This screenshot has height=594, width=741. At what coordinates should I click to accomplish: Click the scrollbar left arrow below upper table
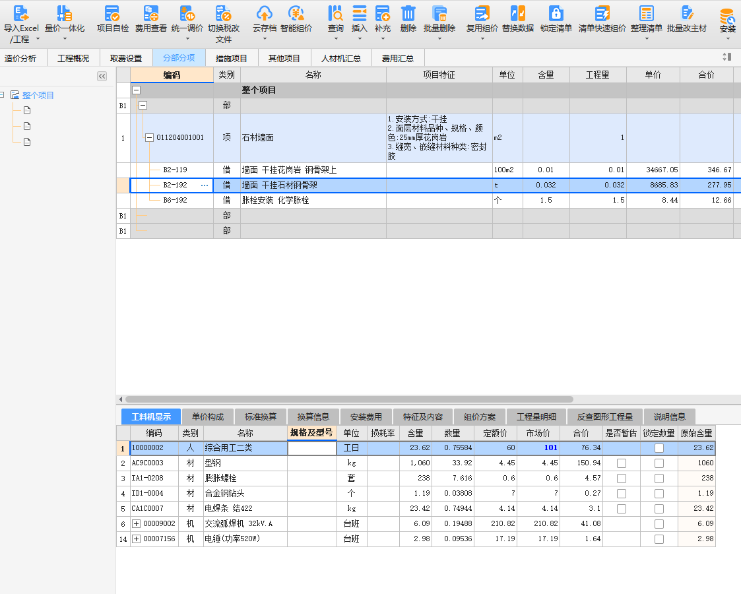click(x=121, y=399)
